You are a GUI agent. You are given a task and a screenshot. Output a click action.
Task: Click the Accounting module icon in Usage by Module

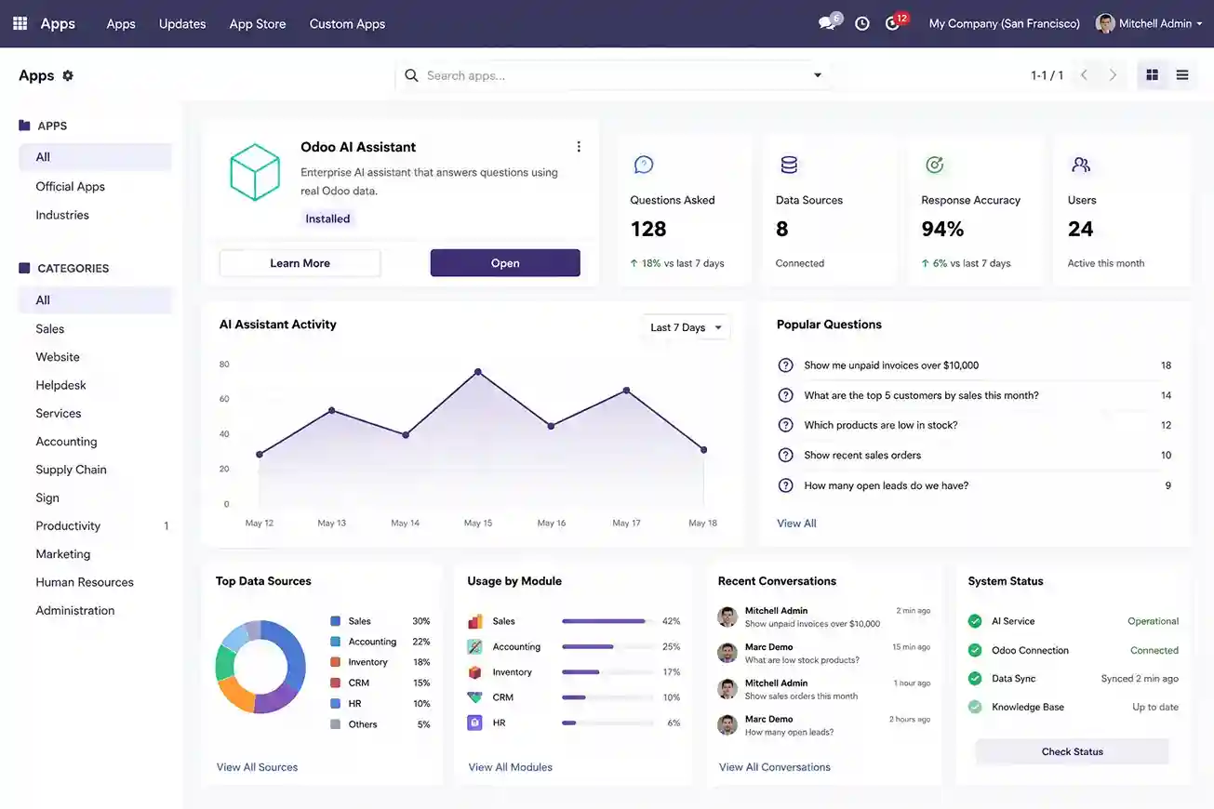pos(474,646)
